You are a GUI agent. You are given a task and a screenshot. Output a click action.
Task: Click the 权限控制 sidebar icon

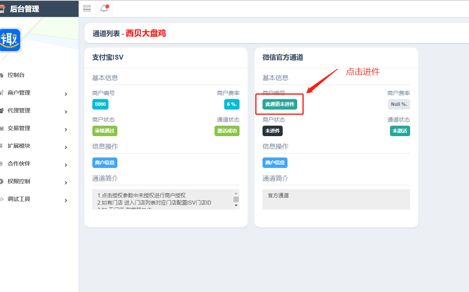coord(2,181)
